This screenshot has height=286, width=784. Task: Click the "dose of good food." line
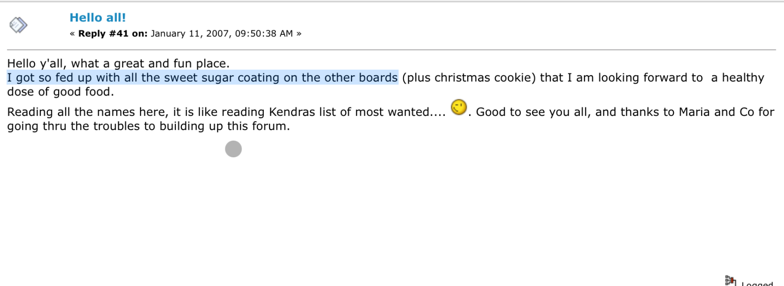[x=60, y=92]
